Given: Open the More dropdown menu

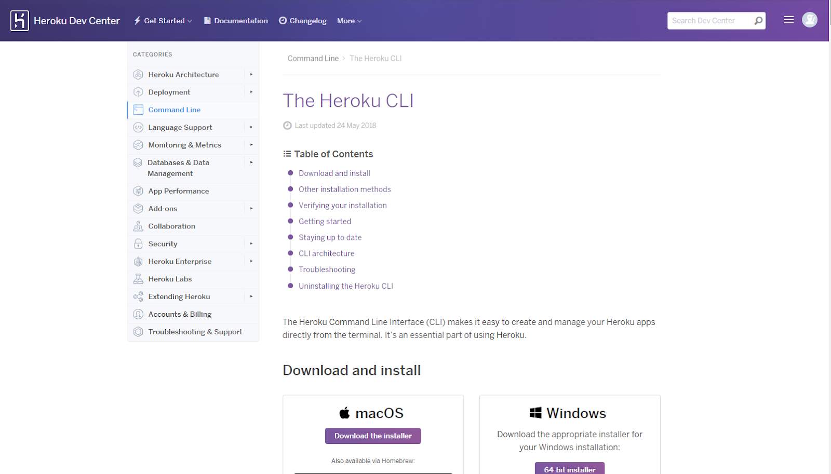Looking at the screenshot, I should tap(349, 21).
